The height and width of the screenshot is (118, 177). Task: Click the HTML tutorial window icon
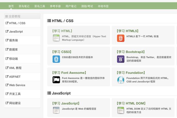click(56, 38)
